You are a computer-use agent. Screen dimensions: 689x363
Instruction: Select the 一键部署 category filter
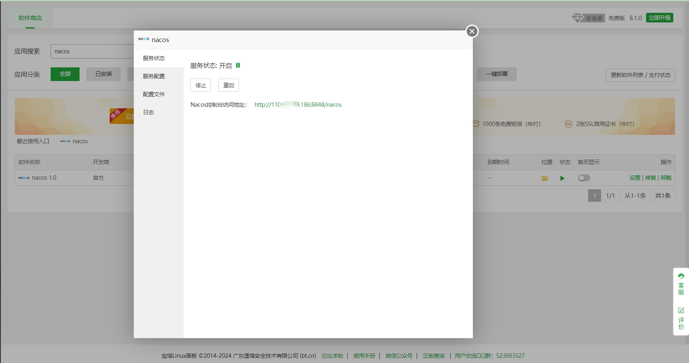coord(497,74)
